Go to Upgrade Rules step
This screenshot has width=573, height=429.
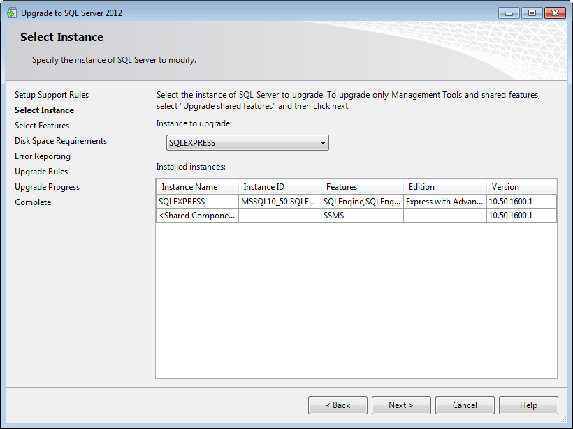pyautogui.click(x=41, y=172)
